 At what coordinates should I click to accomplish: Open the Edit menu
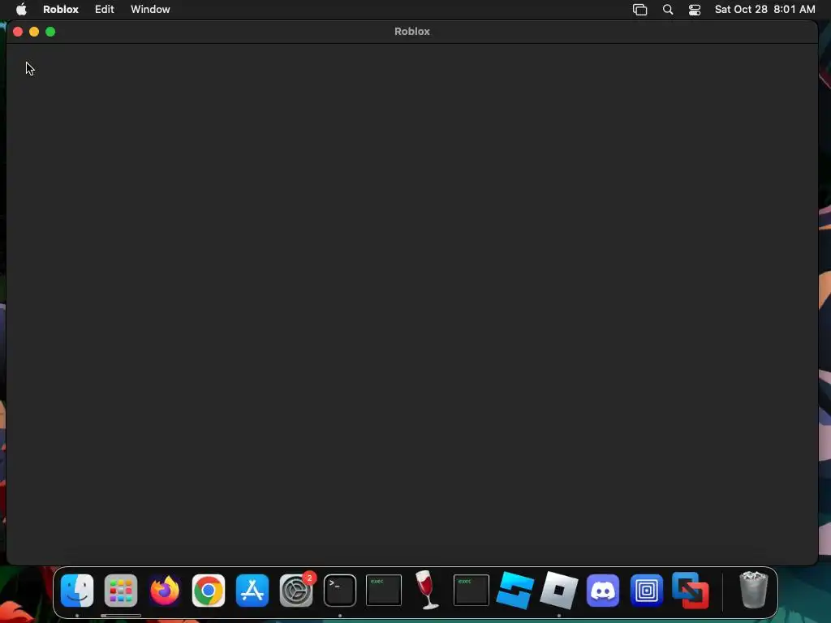click(105, 9)
